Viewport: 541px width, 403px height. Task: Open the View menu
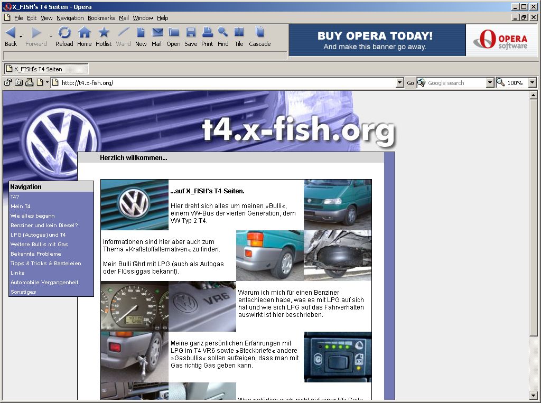46,18
